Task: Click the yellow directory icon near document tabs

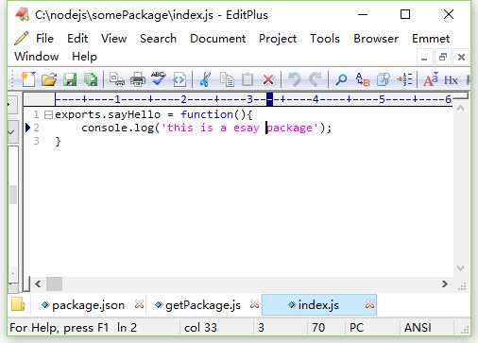Action: [x=18, y=304]
